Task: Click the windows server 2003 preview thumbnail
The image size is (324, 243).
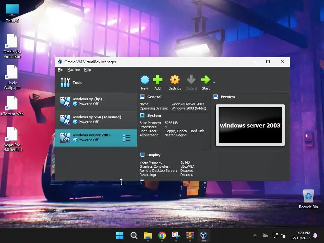Action: tap(250, 125)
